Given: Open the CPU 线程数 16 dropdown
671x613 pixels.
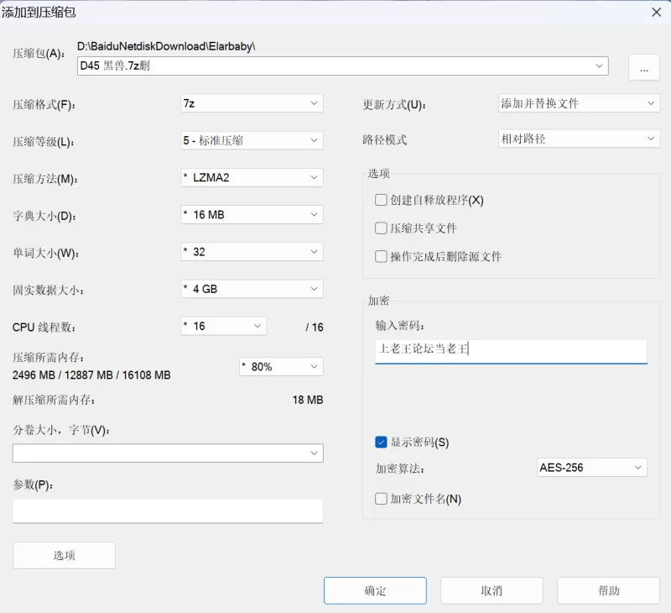Looking at the screenshot, I should coord(223,326).
